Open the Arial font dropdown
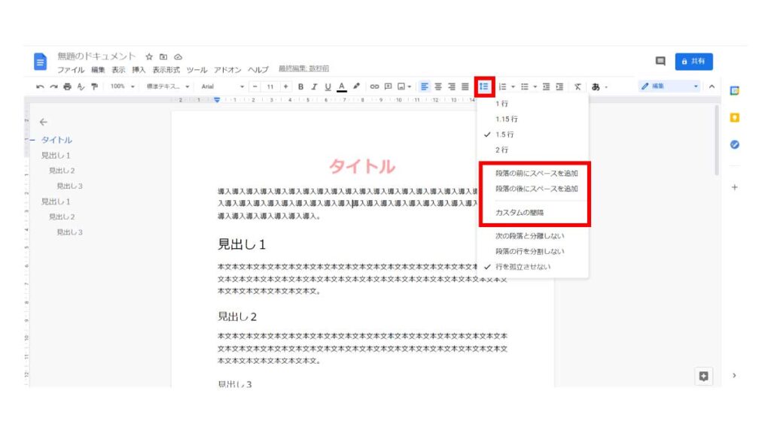771x433 pixels. click(222, 87)
